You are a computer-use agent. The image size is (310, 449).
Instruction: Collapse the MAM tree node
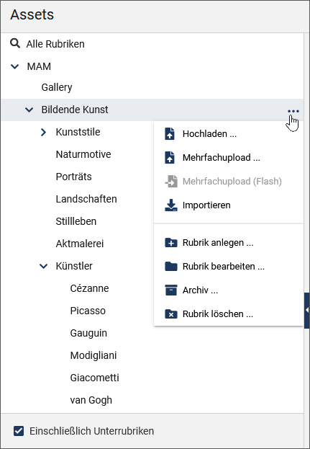(x=14, y=67)
